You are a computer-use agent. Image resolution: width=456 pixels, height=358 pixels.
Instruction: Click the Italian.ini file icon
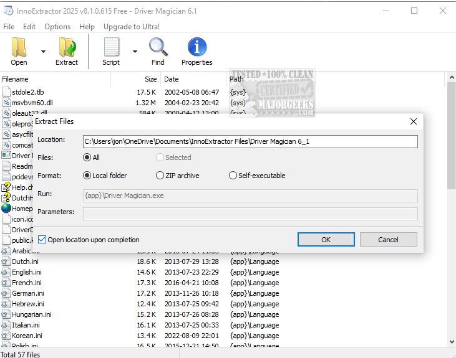coord(5,325)
